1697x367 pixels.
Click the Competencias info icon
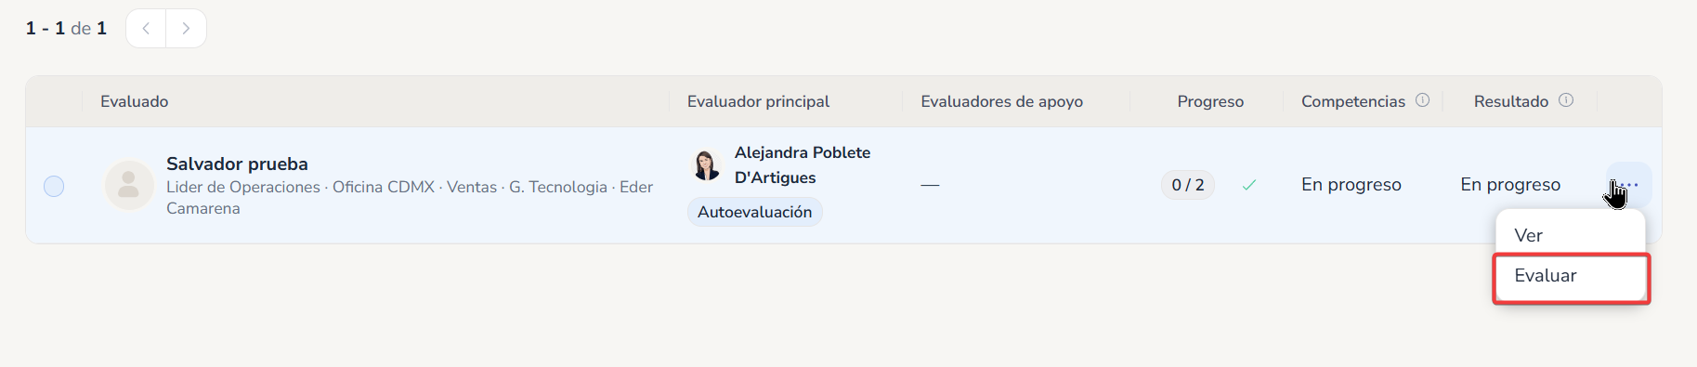coord(1422,100)
